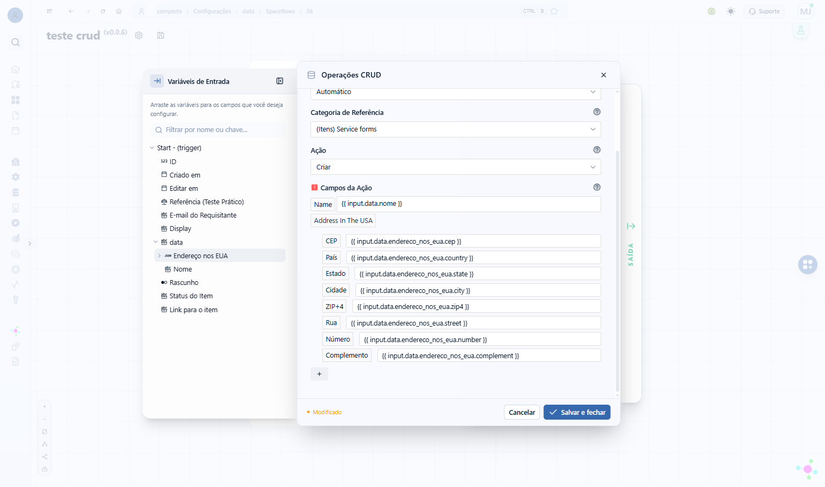
Task: Collapse the data tree node
Action: coord(156,242)
